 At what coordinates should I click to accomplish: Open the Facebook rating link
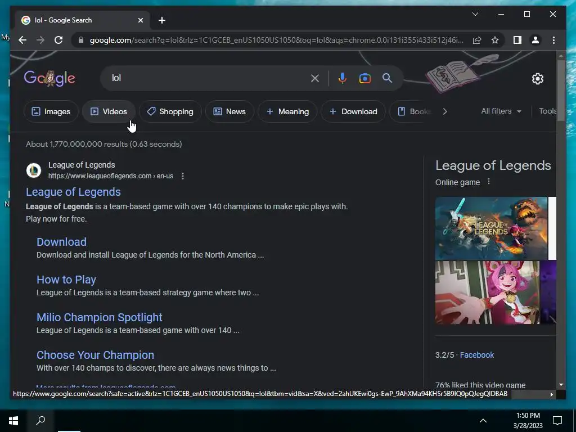click(477, 355)
